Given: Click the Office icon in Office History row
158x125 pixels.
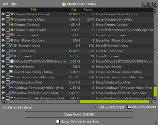Looking at the screenshot, I should coord(12,61).
